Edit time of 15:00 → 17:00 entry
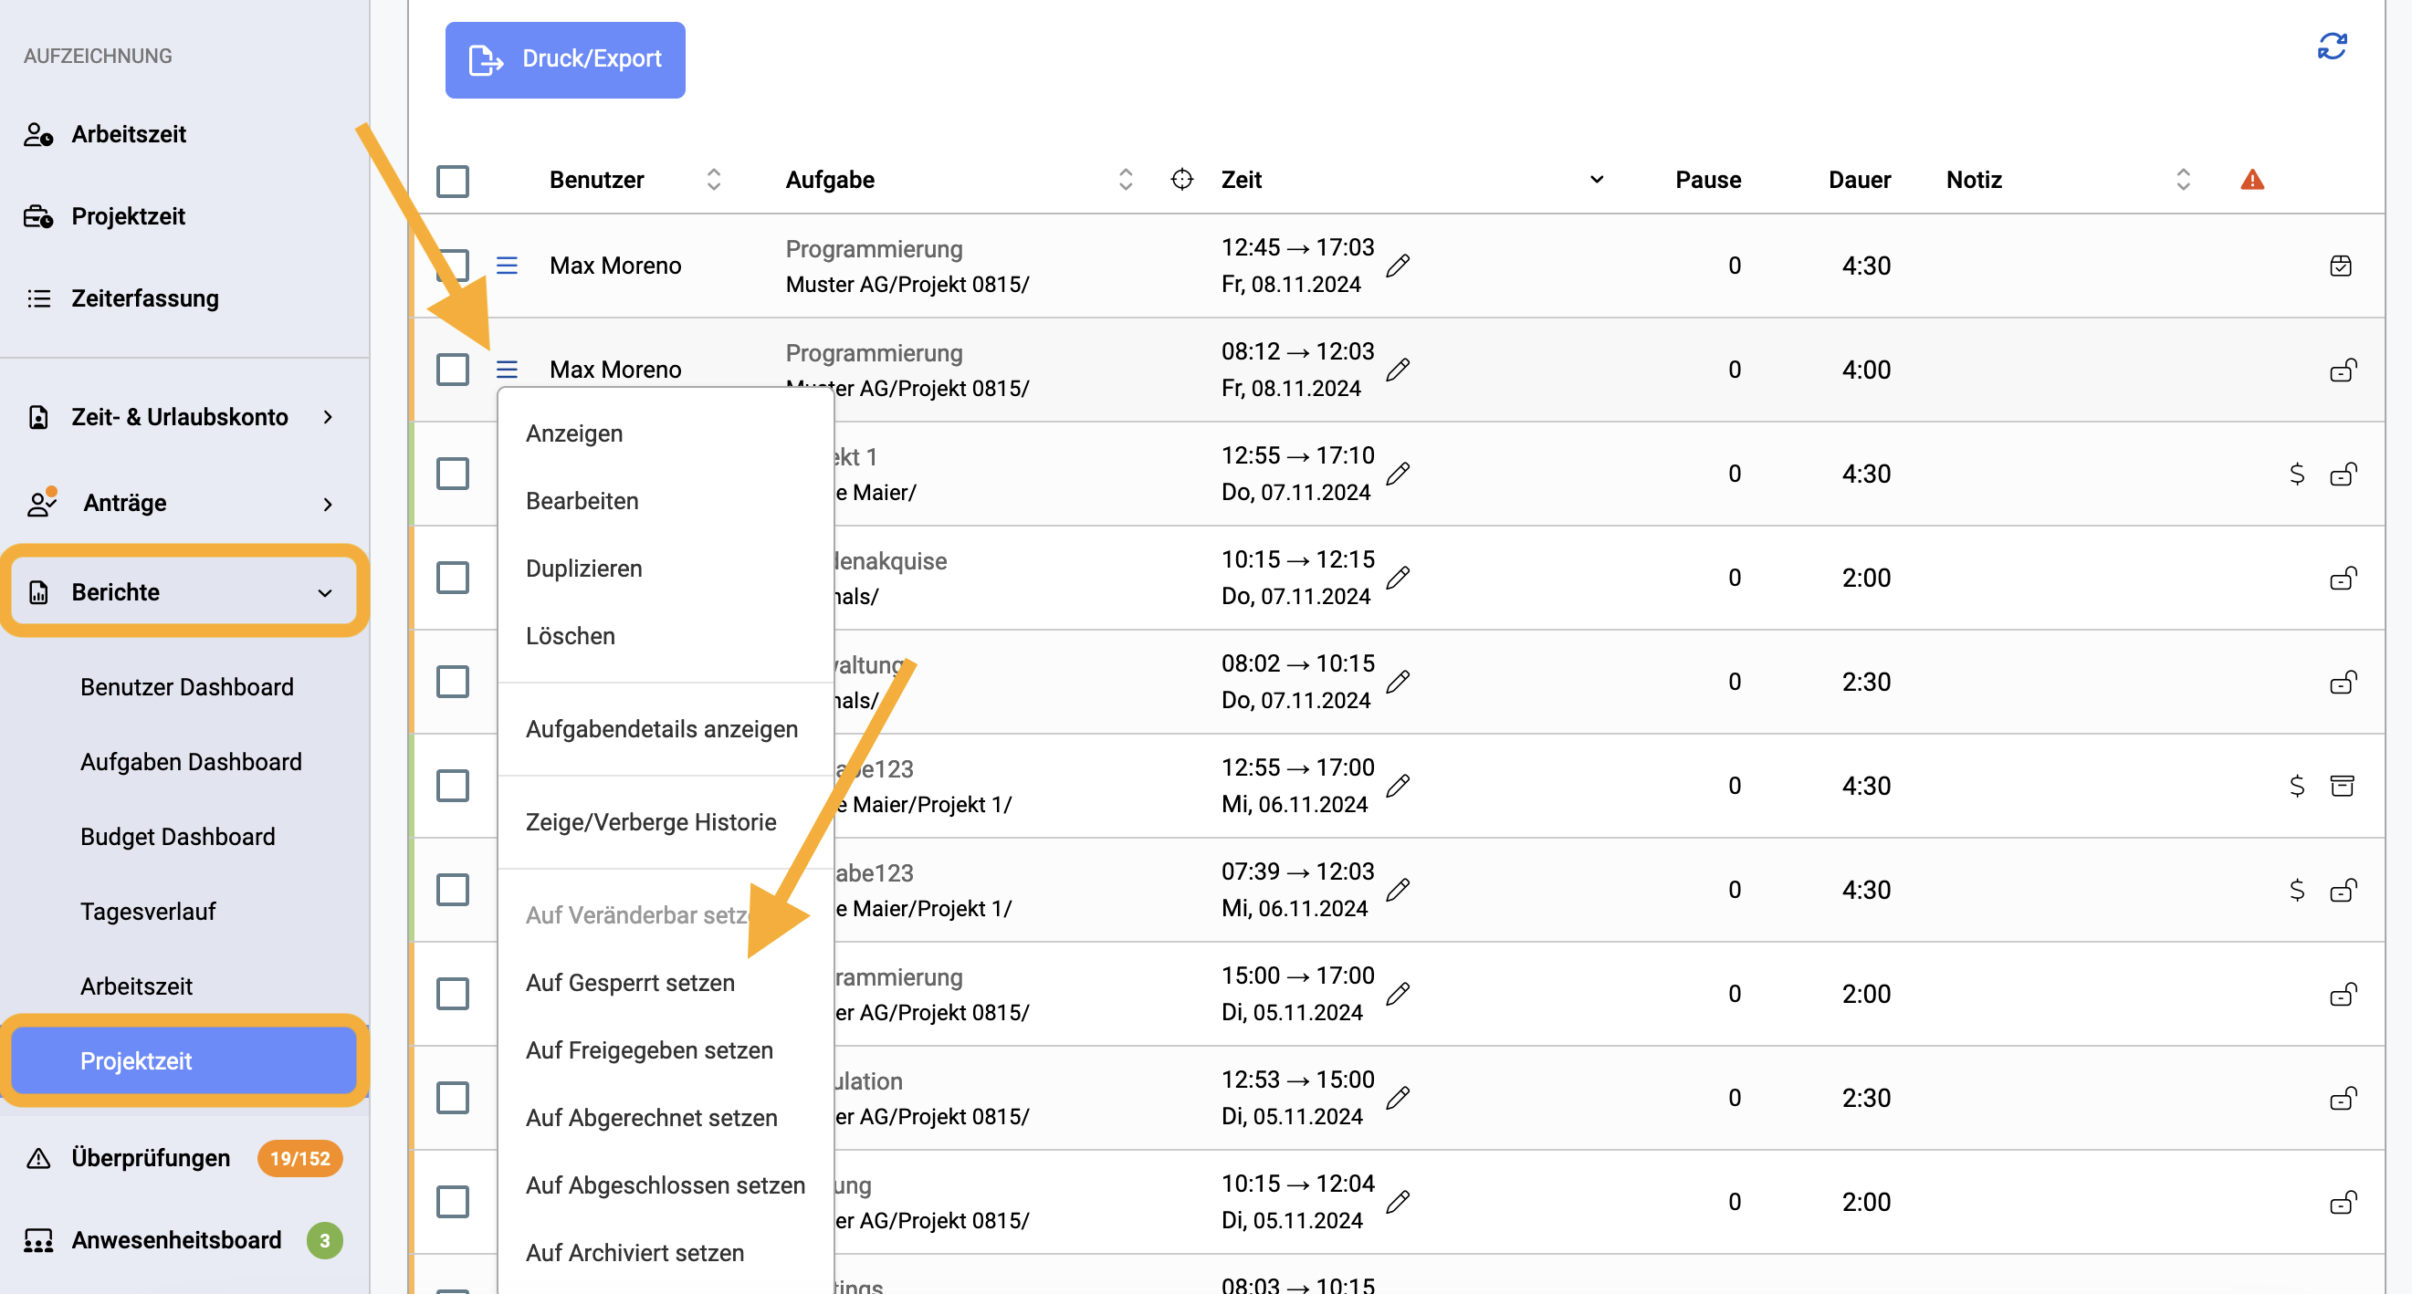This screenshot has width=2412, height=1294. tap(1398, 993)
